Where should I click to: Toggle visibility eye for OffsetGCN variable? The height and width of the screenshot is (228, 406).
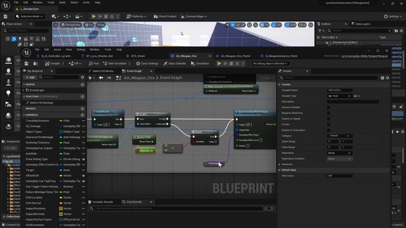click(x=83, y=175)
